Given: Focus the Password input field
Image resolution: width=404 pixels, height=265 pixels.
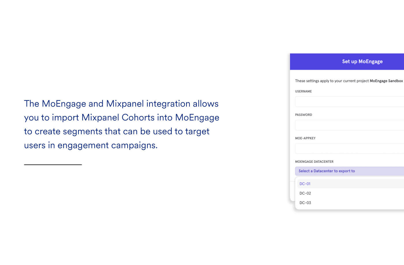Looking at the screenshot, I should 349,125.
